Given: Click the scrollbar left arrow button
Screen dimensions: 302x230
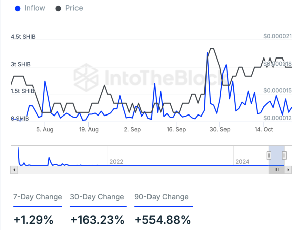Looking at the screenshot, I should coord(14,170).
